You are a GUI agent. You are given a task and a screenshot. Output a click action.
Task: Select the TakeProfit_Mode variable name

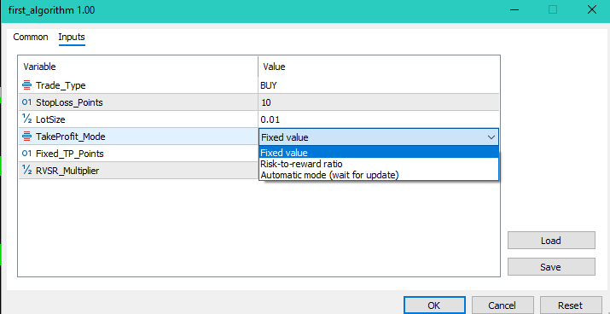click(x=71, y=137)
